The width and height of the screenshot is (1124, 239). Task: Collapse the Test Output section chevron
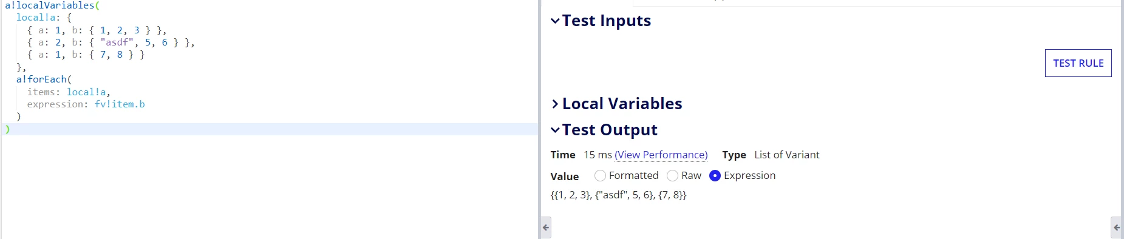point(555,130)
